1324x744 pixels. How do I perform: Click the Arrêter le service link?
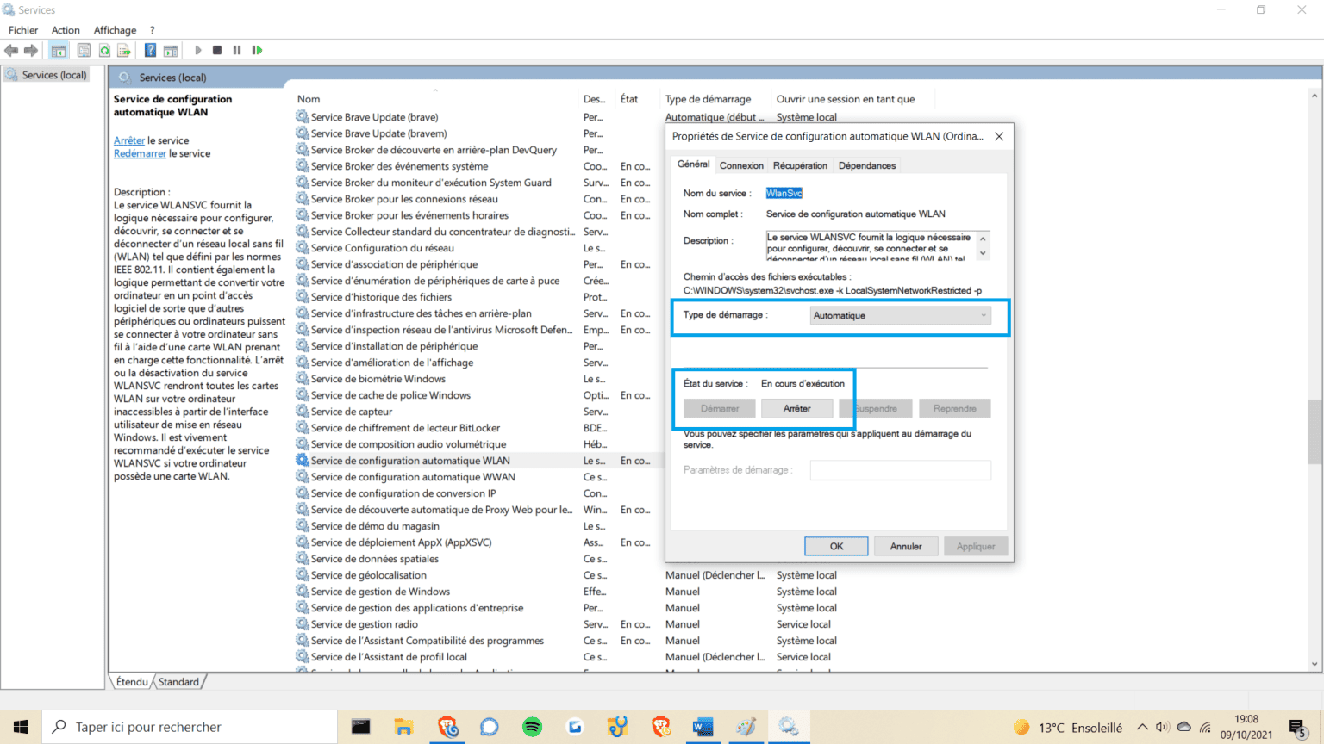pos(129,140)
